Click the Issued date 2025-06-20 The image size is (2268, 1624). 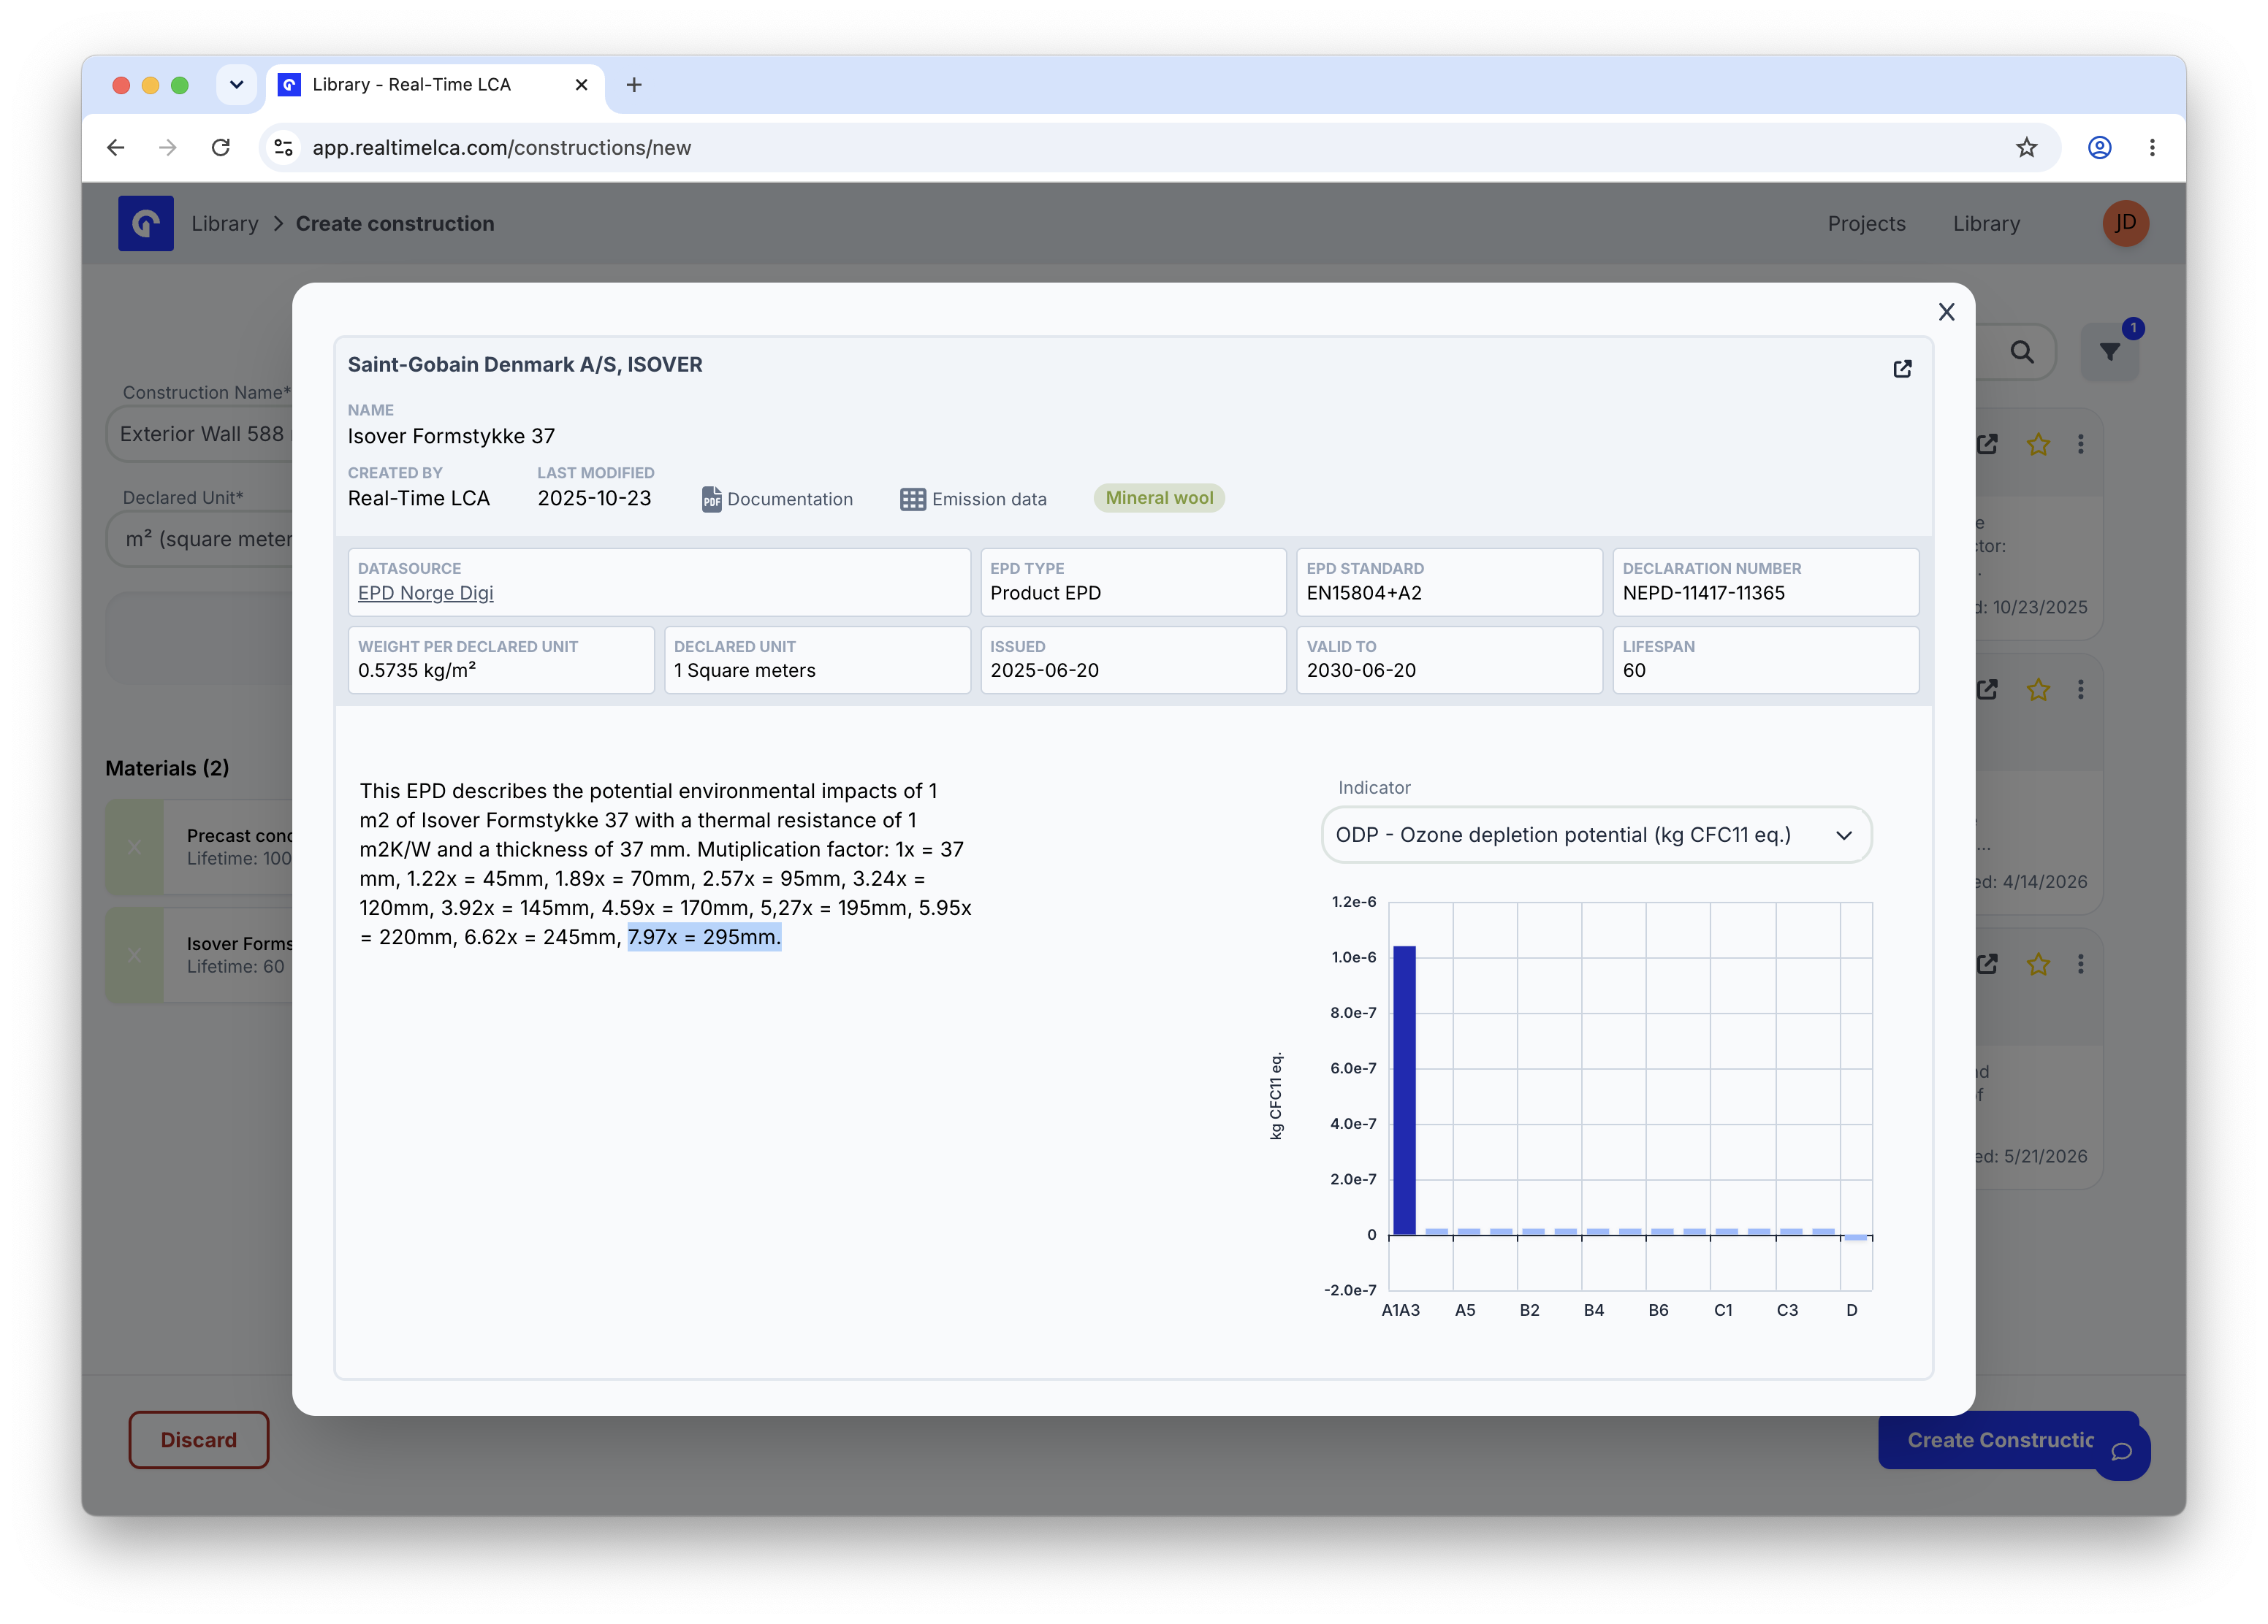[1044, 670]
